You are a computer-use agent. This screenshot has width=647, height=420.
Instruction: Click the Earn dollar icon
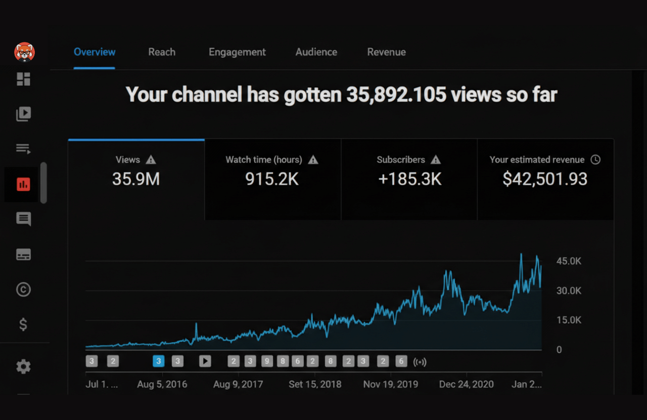[23, 324]
